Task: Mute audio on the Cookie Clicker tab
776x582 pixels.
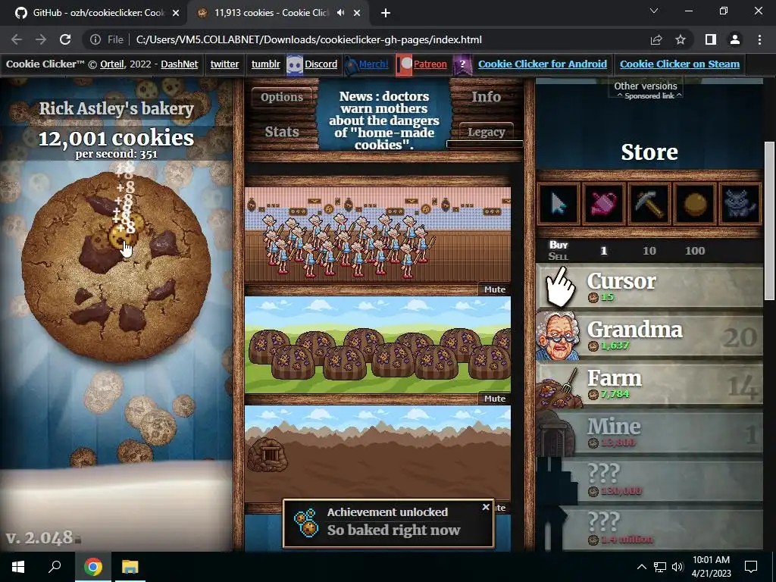Action: 340,13
